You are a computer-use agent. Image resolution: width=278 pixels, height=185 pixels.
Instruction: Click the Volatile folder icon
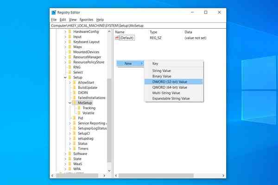(x=79, y=113)
